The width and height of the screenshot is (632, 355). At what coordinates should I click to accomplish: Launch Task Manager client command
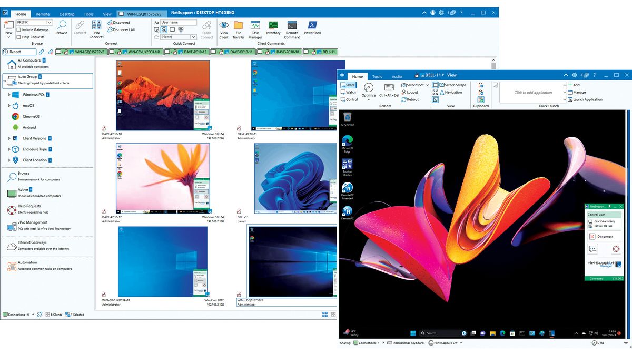255,29
